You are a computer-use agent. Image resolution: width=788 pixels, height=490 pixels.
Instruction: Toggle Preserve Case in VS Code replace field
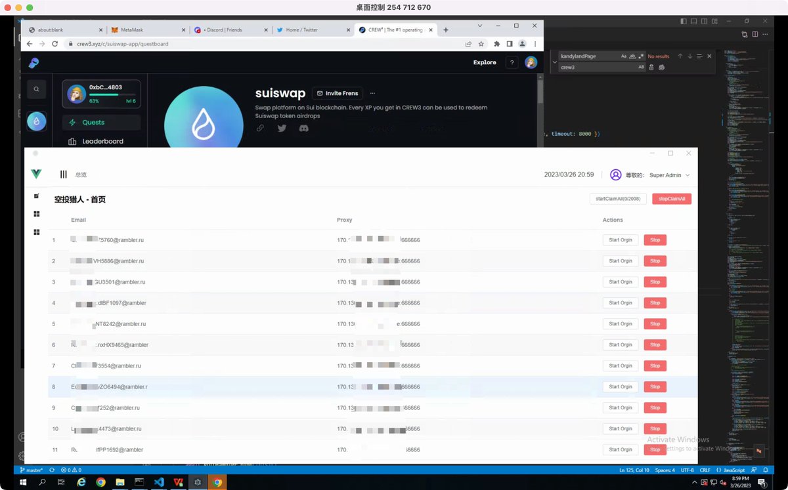[x=641, y=68]
